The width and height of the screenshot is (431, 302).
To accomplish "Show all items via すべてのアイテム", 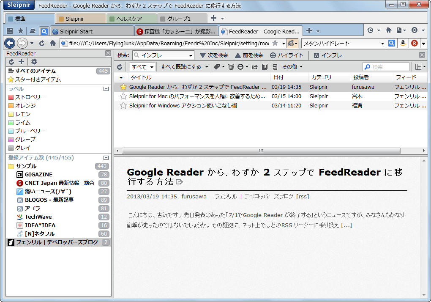I will pyautogui.click(x=58, y=71).
